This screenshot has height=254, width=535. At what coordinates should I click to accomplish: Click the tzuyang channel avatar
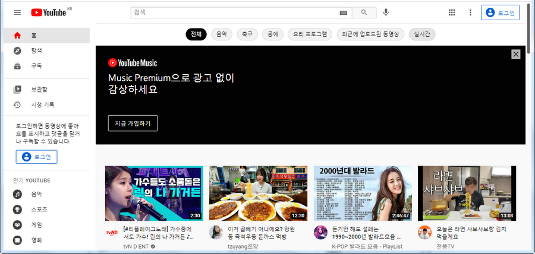[216, 232]
